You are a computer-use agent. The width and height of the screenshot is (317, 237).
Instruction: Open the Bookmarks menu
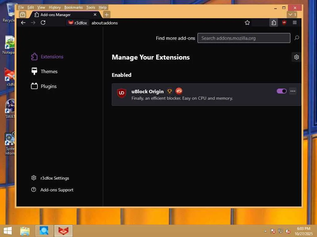tap(73, 7)
